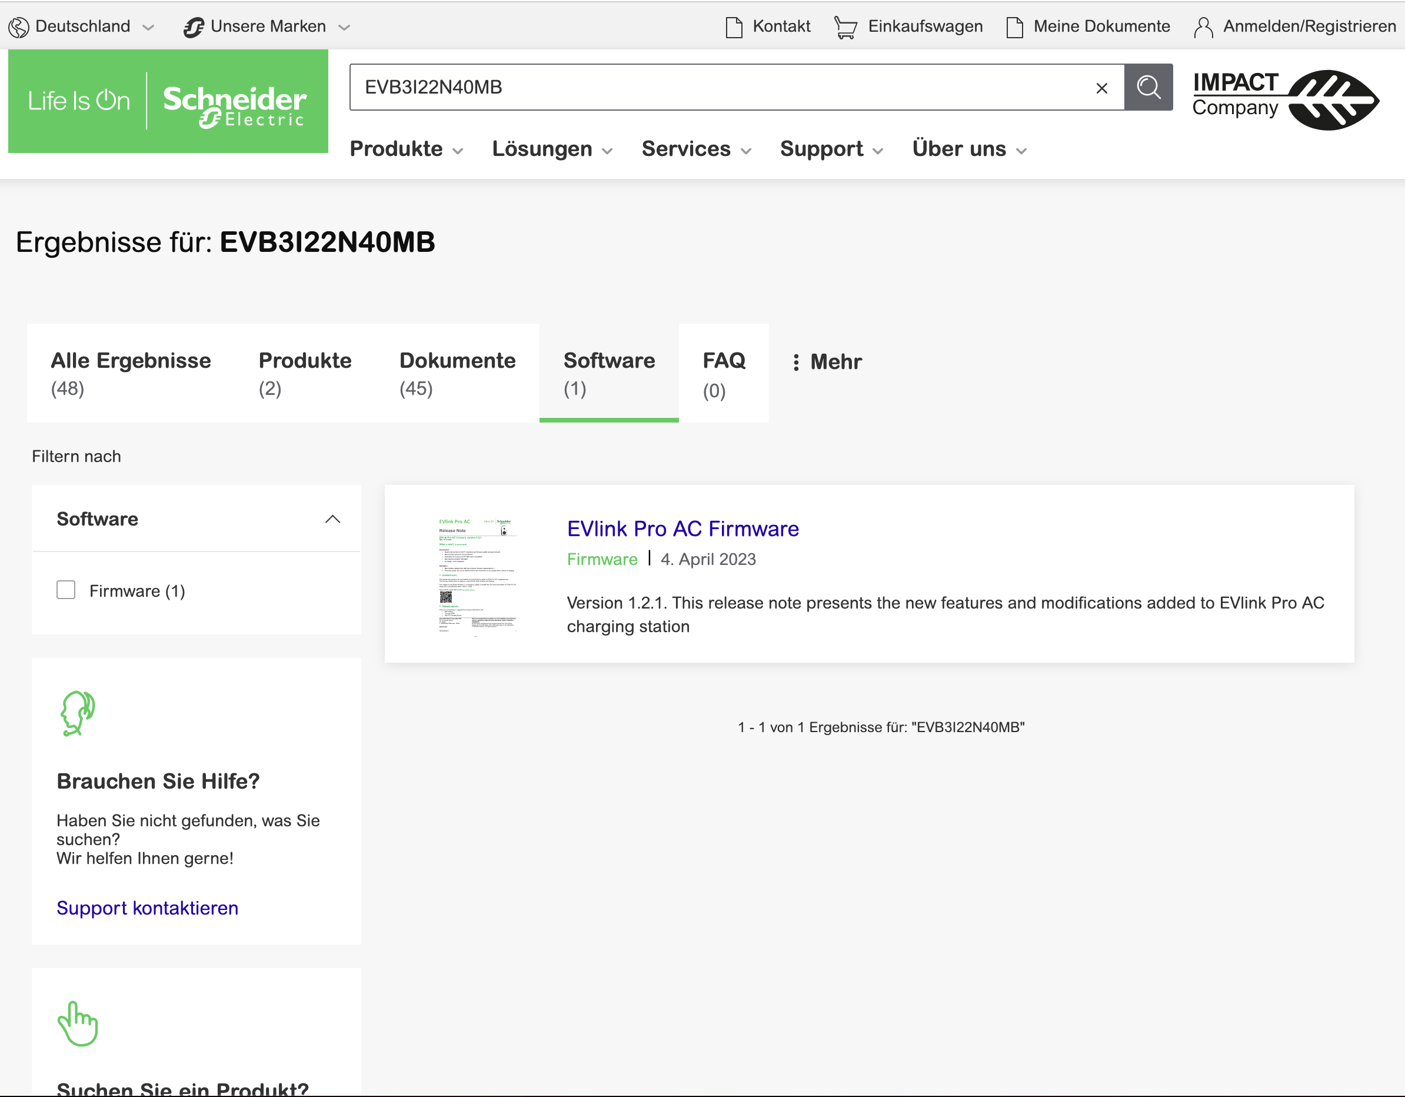Clear the search field with the X icon

(1101, 88)
